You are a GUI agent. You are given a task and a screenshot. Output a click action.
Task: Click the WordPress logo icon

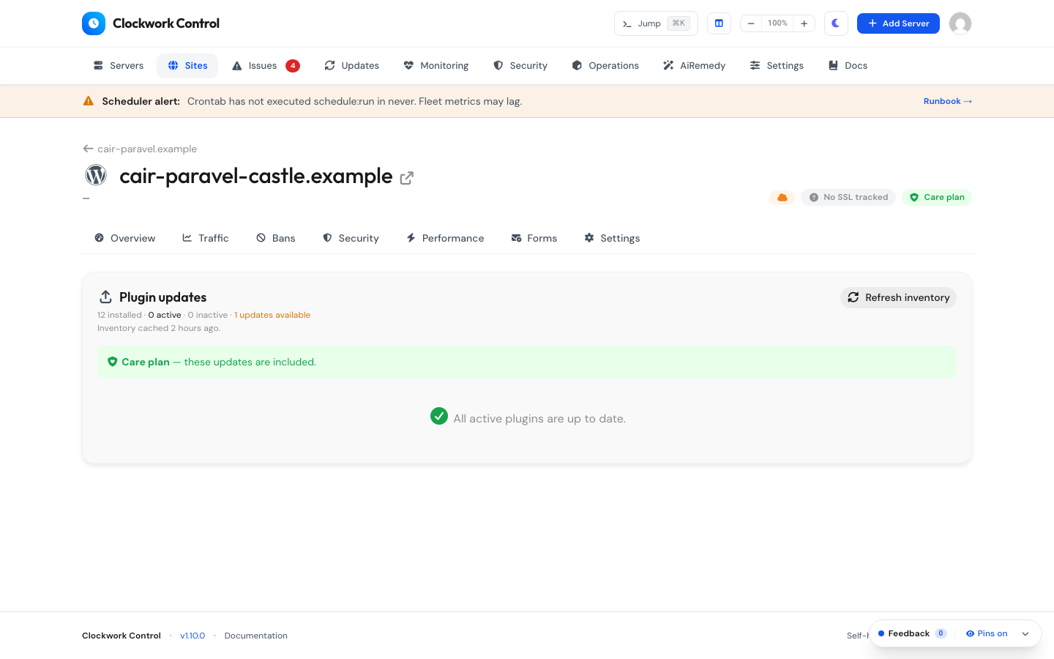pyautogui.click(x=96, y=175)
